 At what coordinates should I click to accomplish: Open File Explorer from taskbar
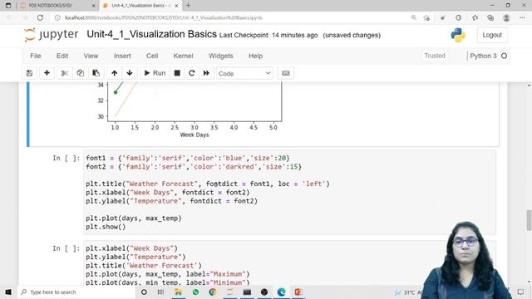(x=178, y=292)
